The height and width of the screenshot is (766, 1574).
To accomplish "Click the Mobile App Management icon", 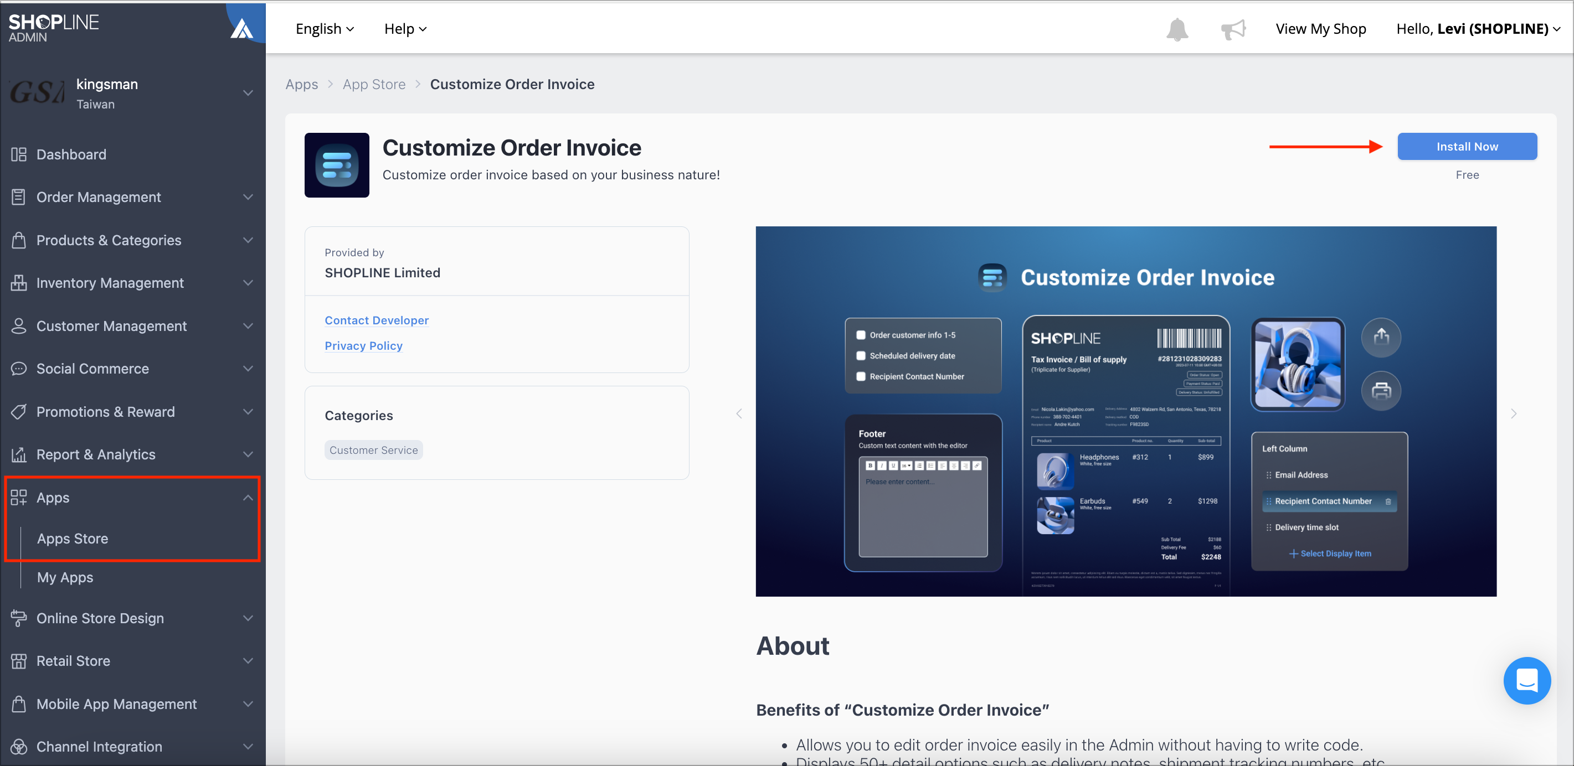I will point(19,703).
